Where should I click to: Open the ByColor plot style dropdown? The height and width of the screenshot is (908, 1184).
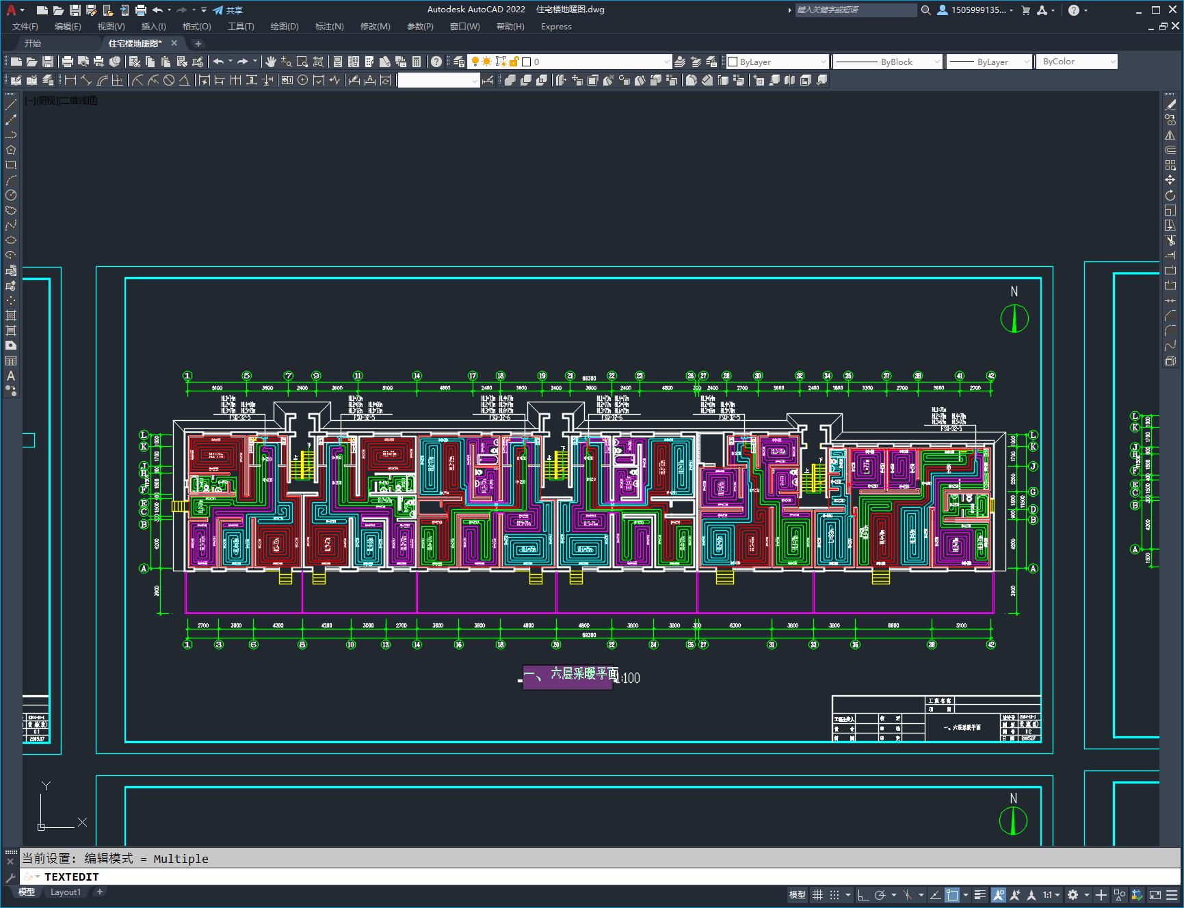tap(1077, 62)
